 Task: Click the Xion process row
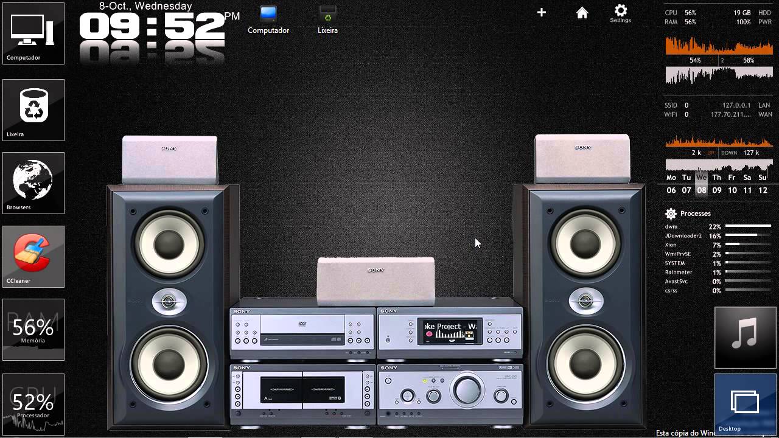pyautogui.click(x=718, y=245)
